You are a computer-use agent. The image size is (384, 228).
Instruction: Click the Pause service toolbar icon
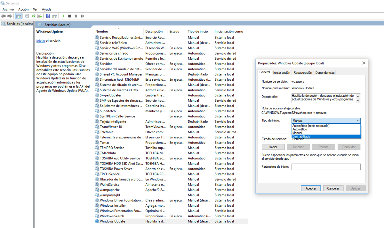coord(76,16)
